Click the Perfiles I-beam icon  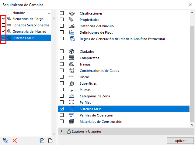pos(72,103)
